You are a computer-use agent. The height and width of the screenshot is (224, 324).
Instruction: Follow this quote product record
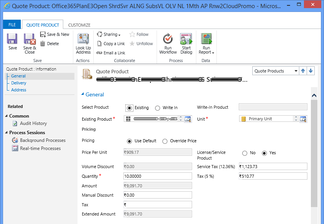tap(139, 34)
